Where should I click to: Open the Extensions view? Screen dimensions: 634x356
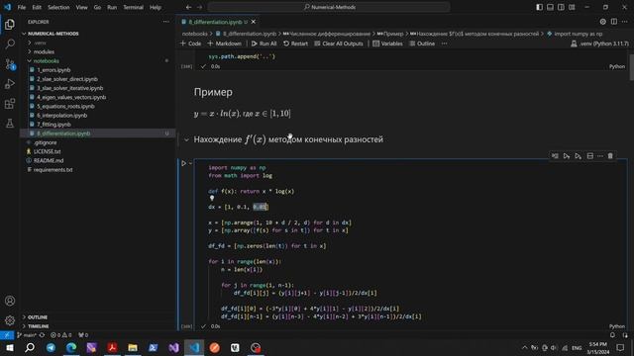pos(10,103)
